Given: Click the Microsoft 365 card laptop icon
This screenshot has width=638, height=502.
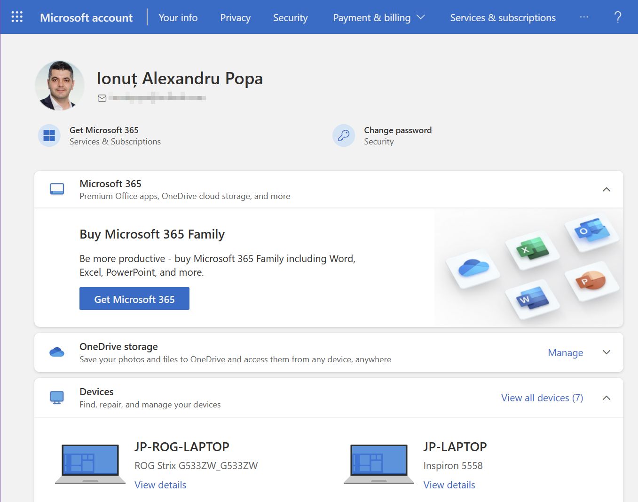Looking at the screenshot, I should (x=57, y=189).
